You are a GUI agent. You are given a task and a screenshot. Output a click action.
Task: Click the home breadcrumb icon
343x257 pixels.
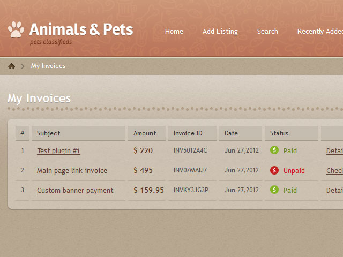pos(12,66)
